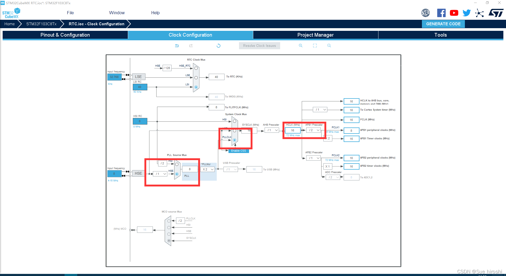The height and width of the screenshot is (276, 506).
Task: Open the Cortex System timer divider dropdown
Action: (320, 110)
